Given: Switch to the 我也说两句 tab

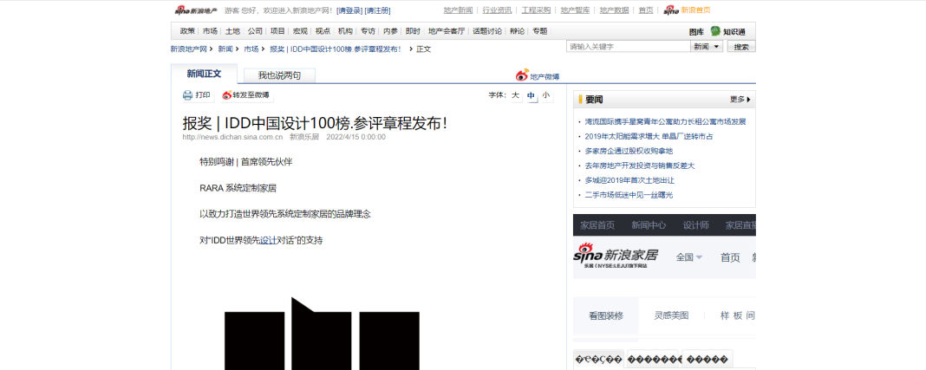Looking at the screenshot, I should coord(278,75).
